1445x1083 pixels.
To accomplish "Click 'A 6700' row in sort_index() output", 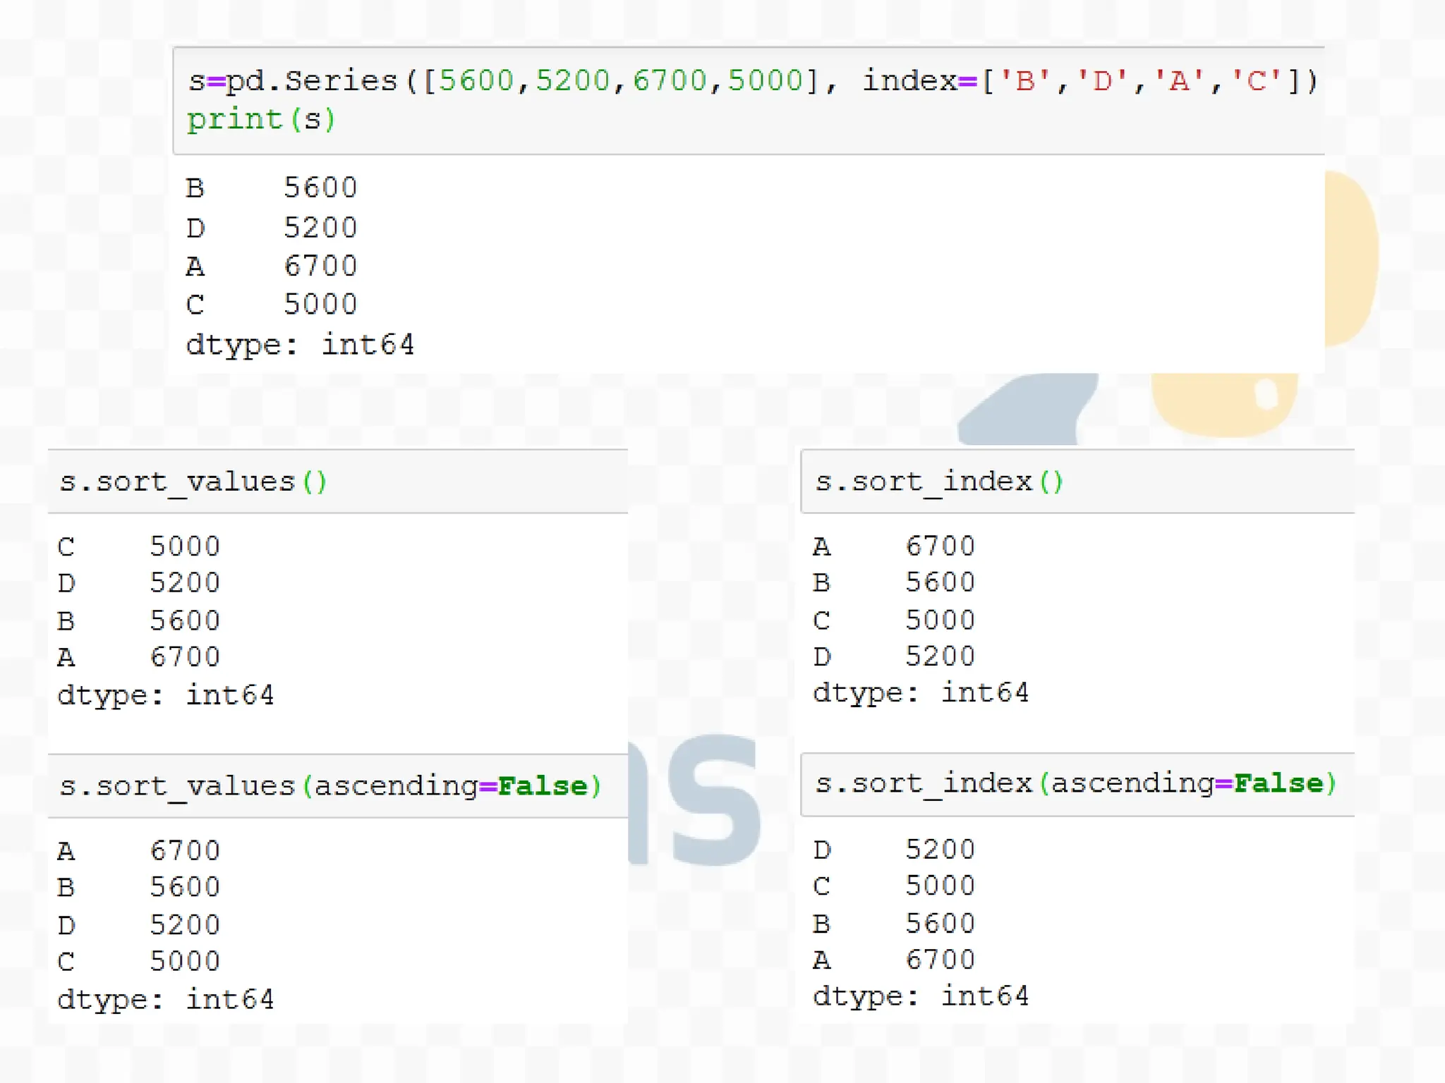I will pos(893,546).
